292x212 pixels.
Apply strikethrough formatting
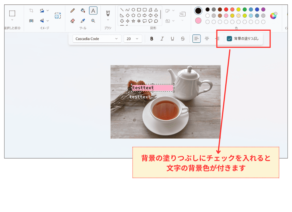pyautogui.click(x=182, y=38)
